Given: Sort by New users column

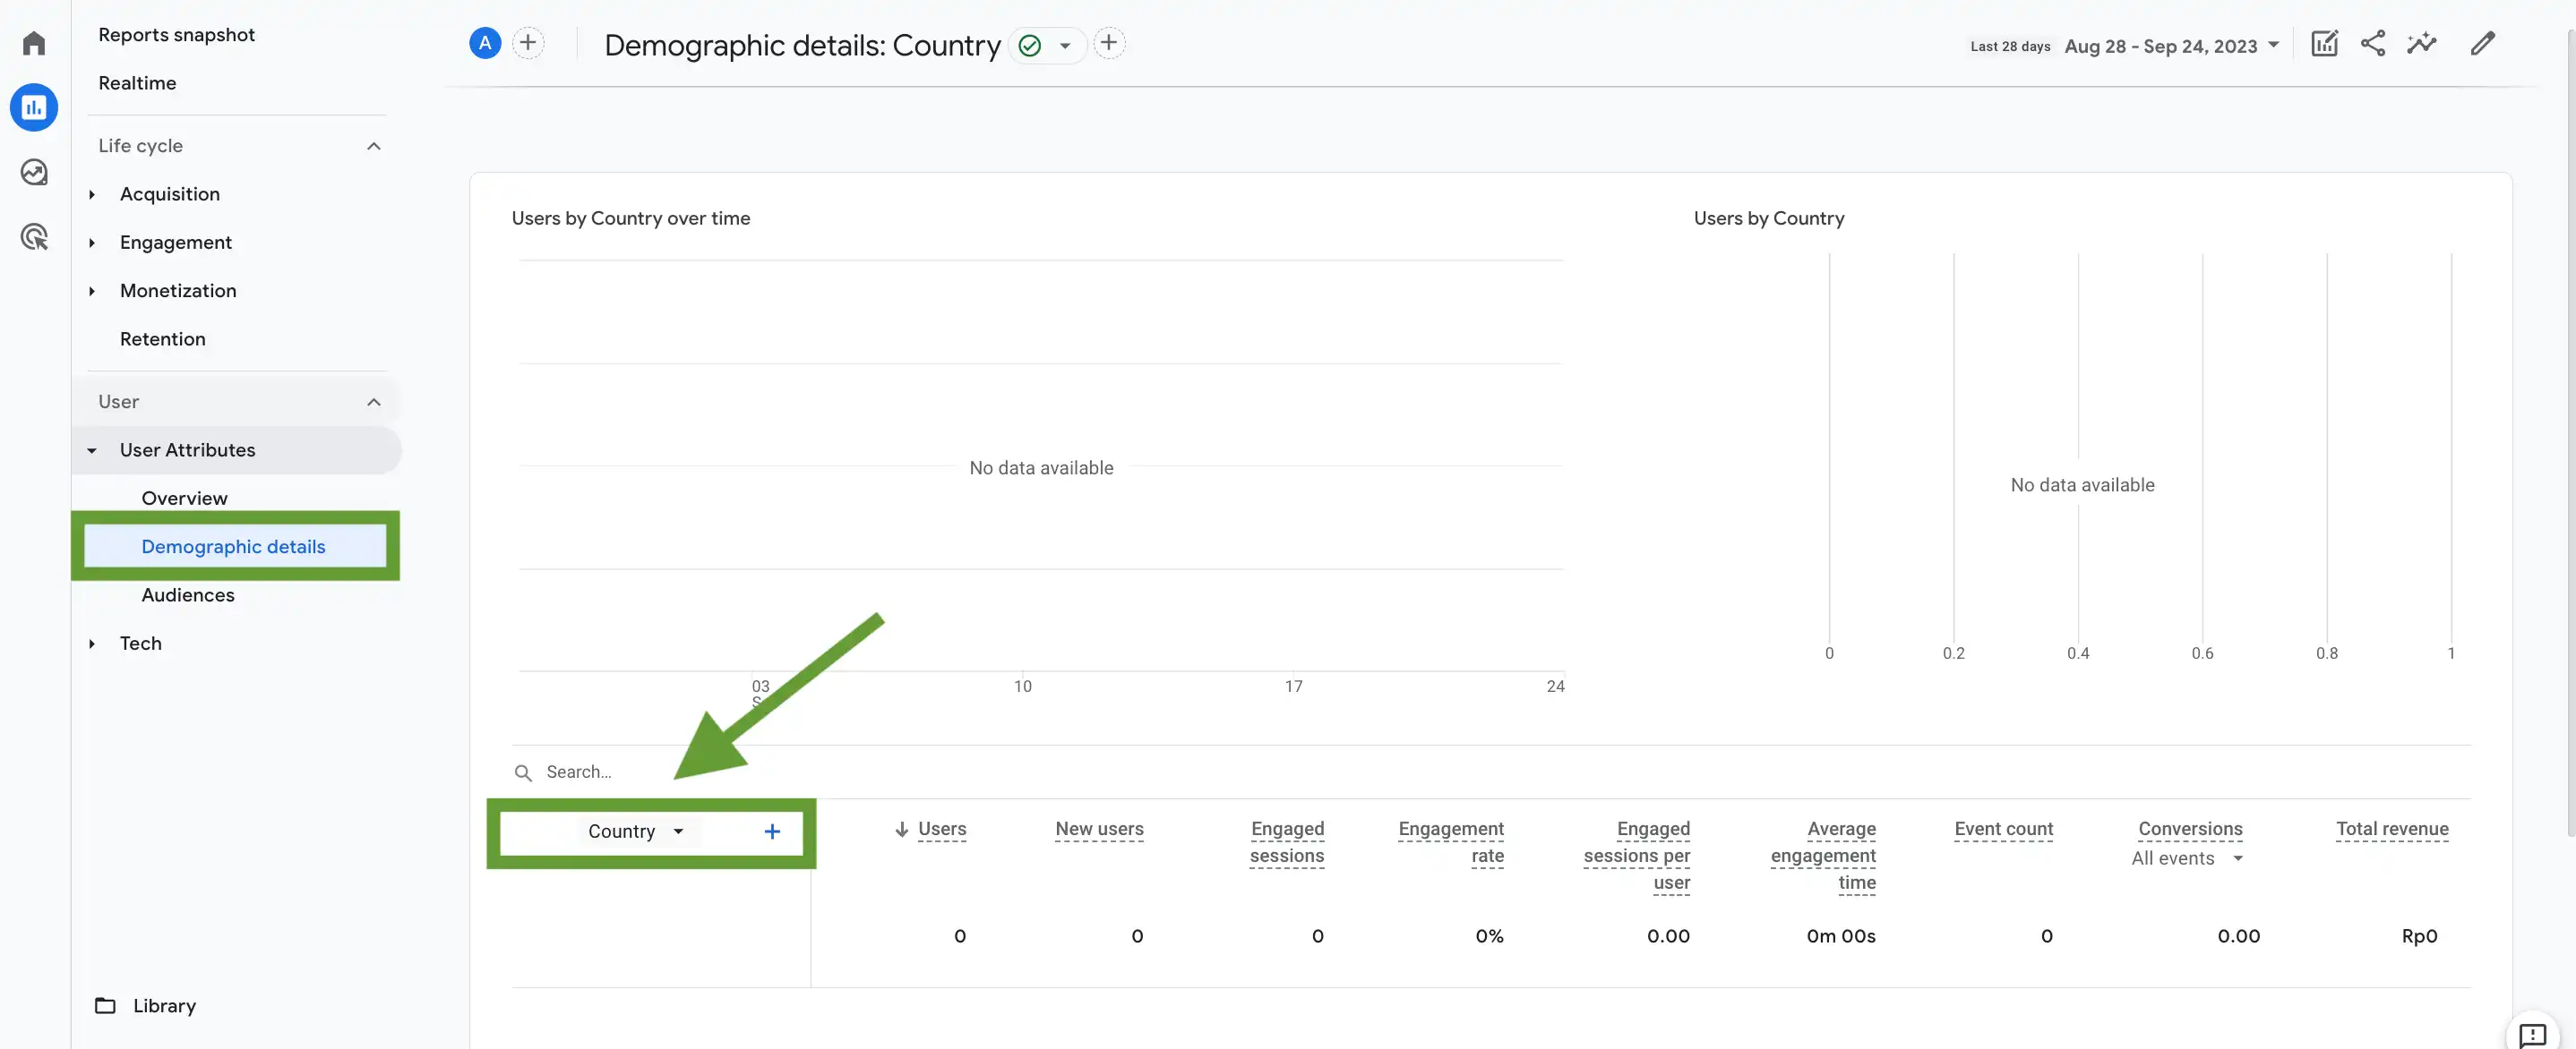Looking at the screenshot, I should coord(1099,829).
